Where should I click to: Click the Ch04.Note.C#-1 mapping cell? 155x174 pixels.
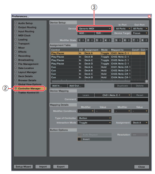[x=121, y=77]
